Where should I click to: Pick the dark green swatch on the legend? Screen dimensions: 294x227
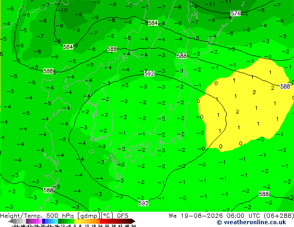pyautogui.click(x=59, y=221)
